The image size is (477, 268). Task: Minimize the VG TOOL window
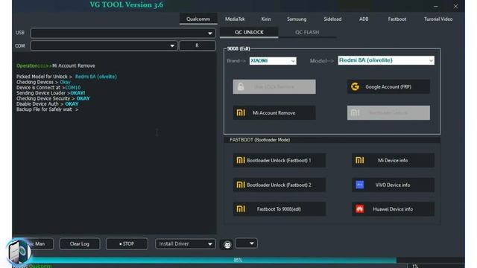(436, 6)
